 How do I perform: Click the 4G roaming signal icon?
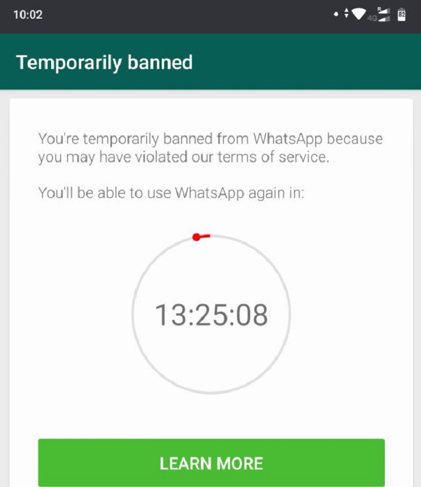[379, 15]
